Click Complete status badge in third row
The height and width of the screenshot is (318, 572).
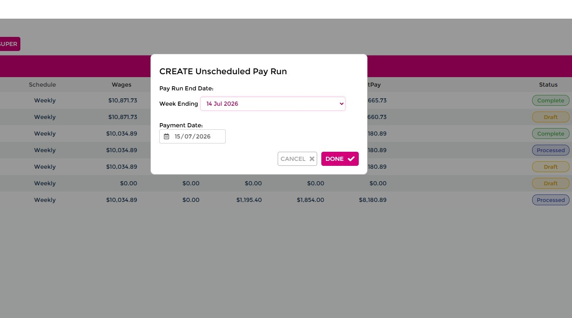click(550, 134)
